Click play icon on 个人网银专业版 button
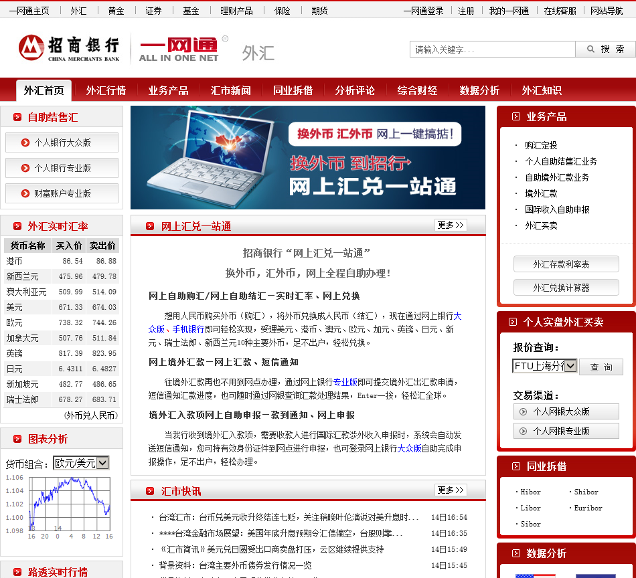 [x=524, y=431]
